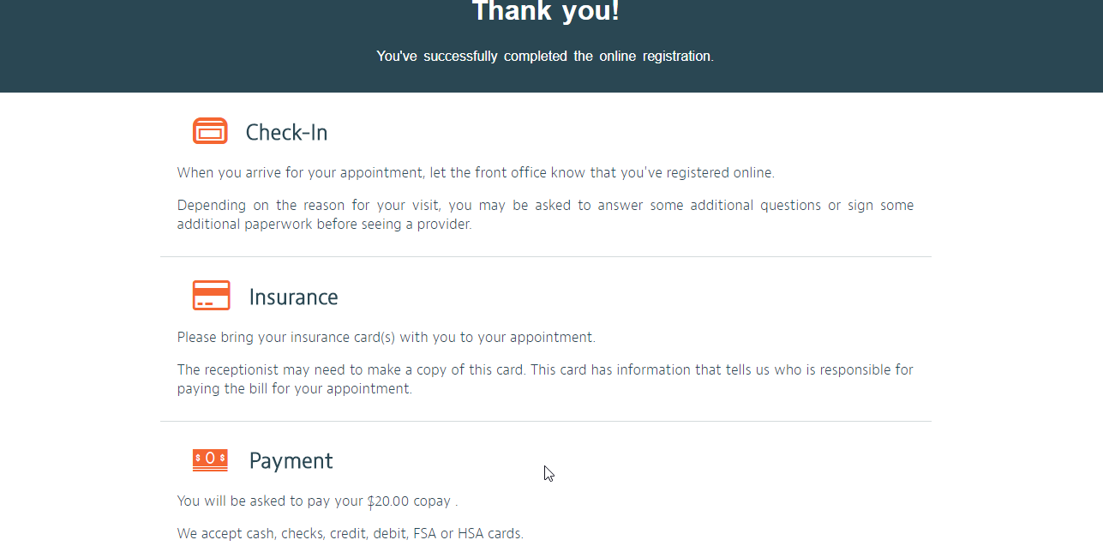Click the successful online registration message

coord(545,56)
